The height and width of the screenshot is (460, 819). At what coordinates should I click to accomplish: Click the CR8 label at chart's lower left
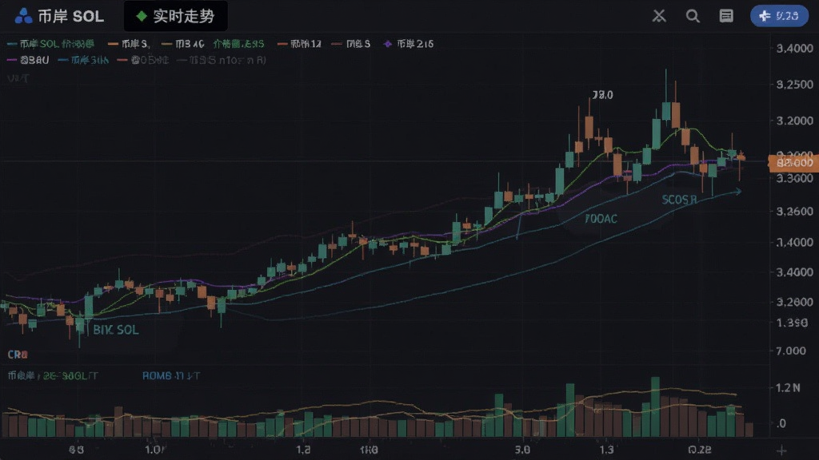(x=18, y=355)
